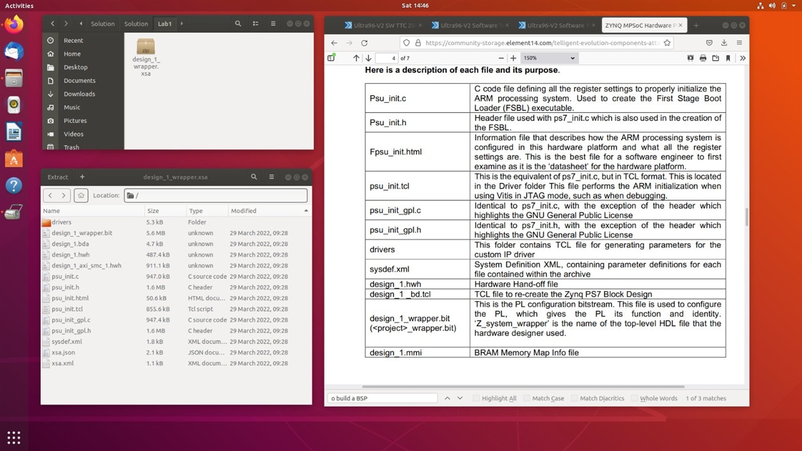802x451 pixels.
Task: Toggle list view in Files window
Action: pyautogui.click(x=256, y=24)
